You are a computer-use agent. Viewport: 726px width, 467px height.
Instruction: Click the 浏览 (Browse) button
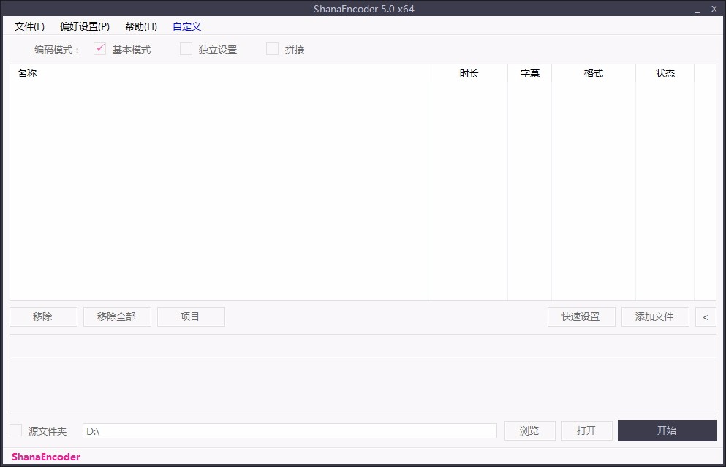(x=529, y=430)
